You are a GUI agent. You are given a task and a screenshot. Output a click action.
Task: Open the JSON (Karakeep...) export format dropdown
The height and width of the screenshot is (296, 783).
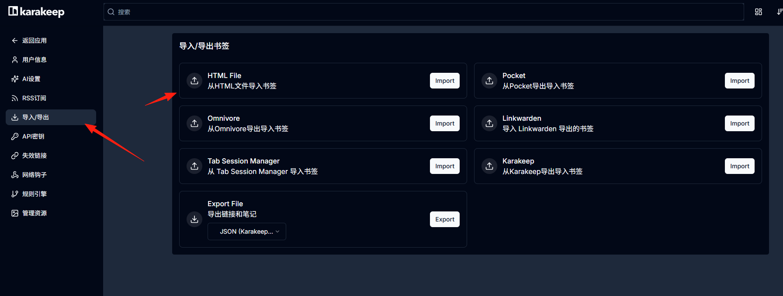click(247, 231)
